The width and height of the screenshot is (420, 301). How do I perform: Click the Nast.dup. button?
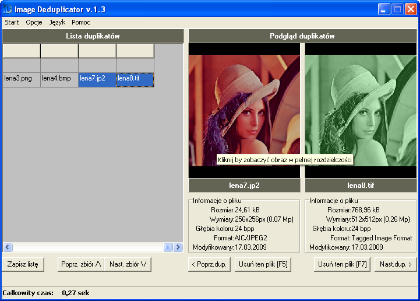pyautogui.click(x=396, y=264)
